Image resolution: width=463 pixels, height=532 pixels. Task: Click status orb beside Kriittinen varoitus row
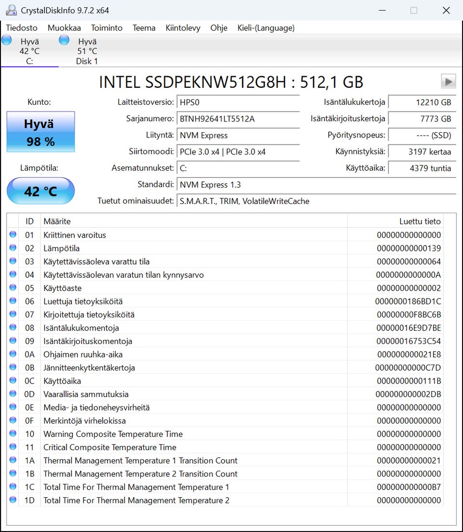click(13, 235)
